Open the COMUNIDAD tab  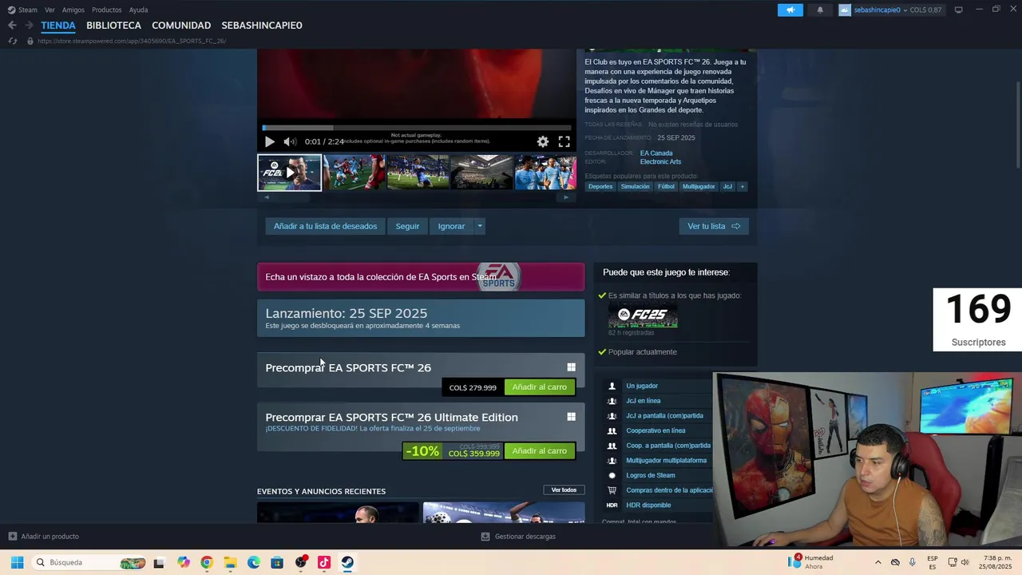click(x=181, y=25)
